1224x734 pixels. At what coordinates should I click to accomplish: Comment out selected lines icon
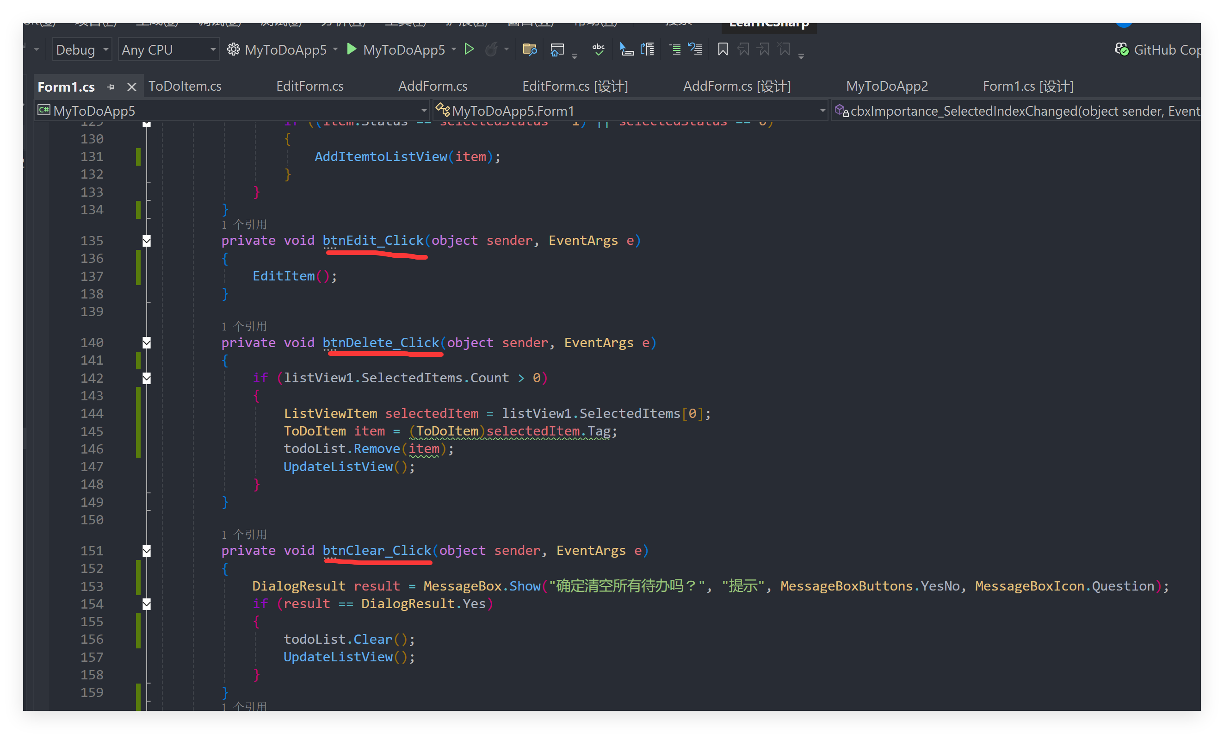[x=675, y=50]
